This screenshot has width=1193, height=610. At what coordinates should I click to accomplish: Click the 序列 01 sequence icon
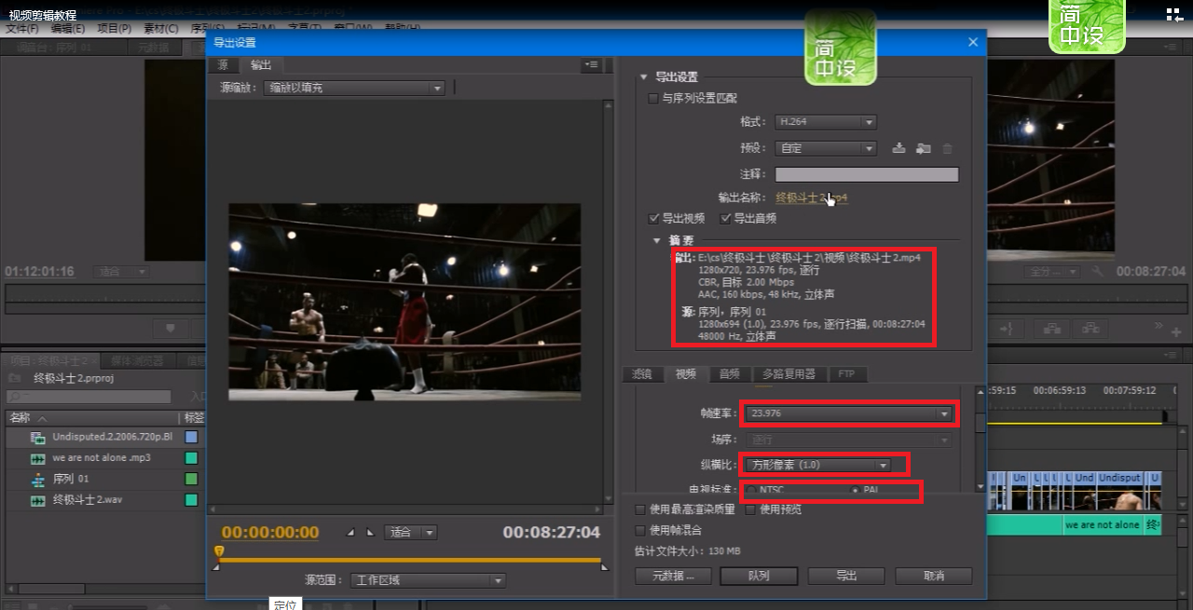coord(38,480)
